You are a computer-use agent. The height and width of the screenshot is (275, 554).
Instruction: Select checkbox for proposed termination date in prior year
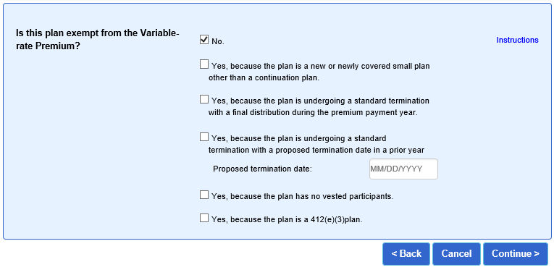tap(204, 137)
